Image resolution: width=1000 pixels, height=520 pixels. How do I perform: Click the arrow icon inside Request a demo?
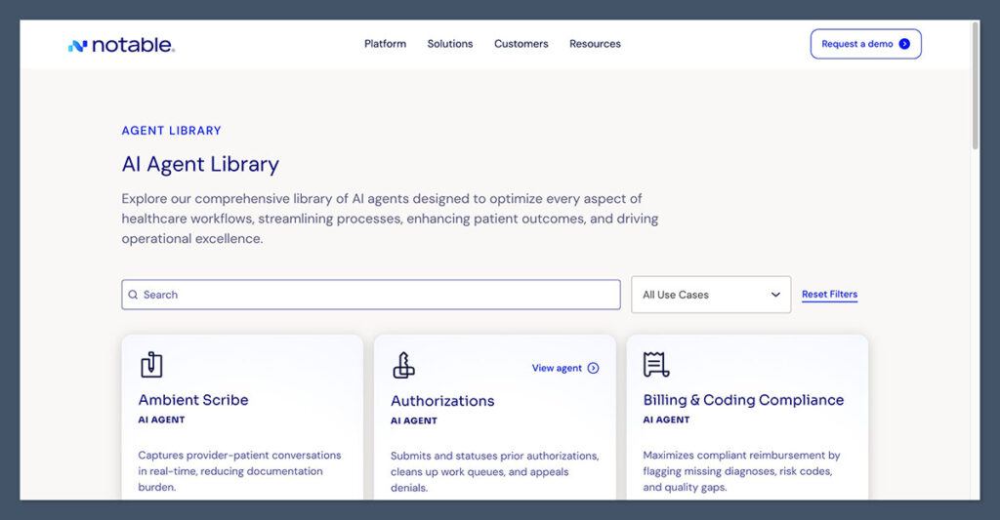904,44
